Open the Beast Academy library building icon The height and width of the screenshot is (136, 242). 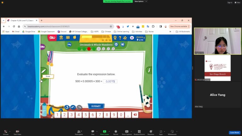(61, 37)
